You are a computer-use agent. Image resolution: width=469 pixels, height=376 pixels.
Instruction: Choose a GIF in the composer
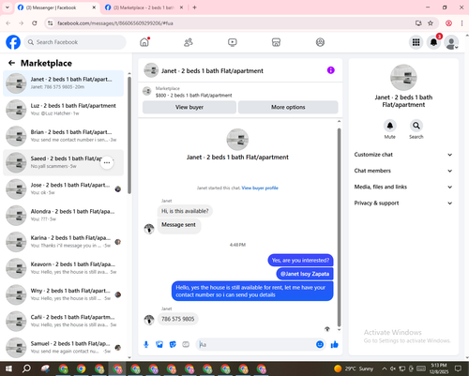click(186, 344)
